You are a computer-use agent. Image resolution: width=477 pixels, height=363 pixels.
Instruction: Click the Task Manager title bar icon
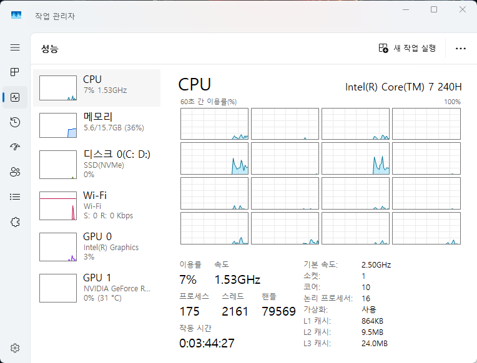pos(16,16)
